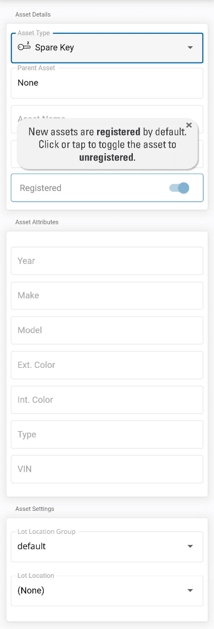Expand the Lot Location dropdown arrow
The height and width of the screenshot is (629, 214).
pyautogui.click(x=190, y=590)
